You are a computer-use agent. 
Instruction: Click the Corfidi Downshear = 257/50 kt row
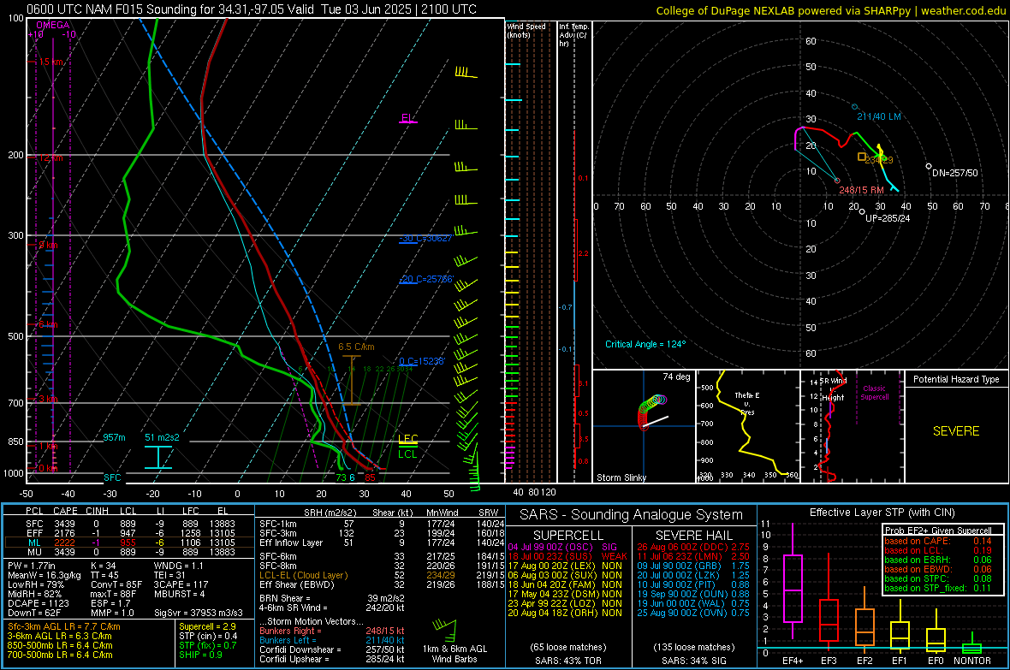(332, 649)
